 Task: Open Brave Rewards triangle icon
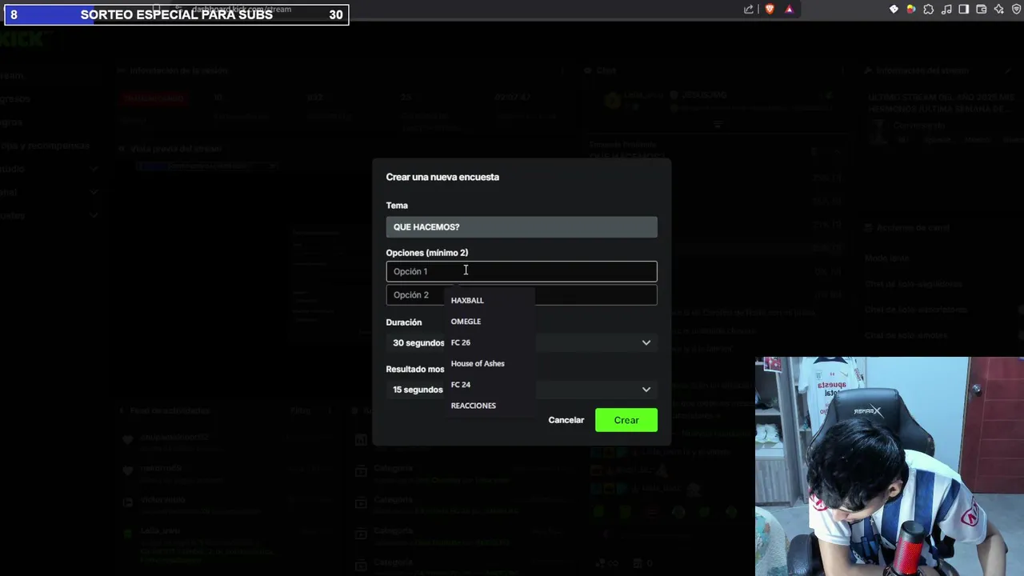789,10
